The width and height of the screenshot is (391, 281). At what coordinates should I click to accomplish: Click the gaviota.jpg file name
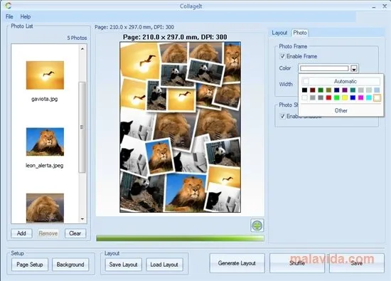point(45,99)
